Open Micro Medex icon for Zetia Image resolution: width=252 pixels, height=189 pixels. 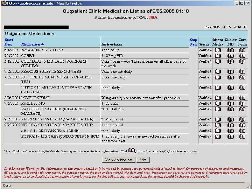218,131
